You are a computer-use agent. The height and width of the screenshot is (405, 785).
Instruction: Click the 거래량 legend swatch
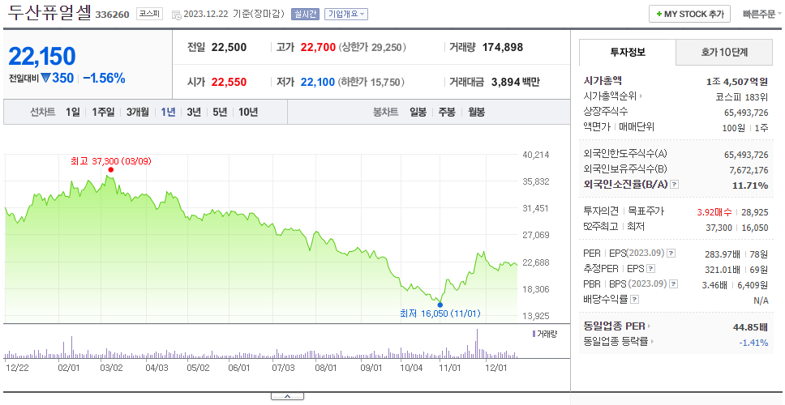[534, 334]
